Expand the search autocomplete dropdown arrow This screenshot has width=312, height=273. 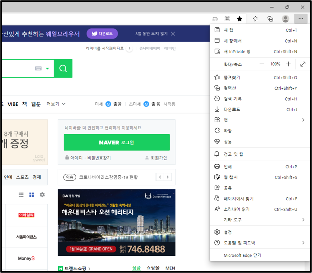pos(47,69)
